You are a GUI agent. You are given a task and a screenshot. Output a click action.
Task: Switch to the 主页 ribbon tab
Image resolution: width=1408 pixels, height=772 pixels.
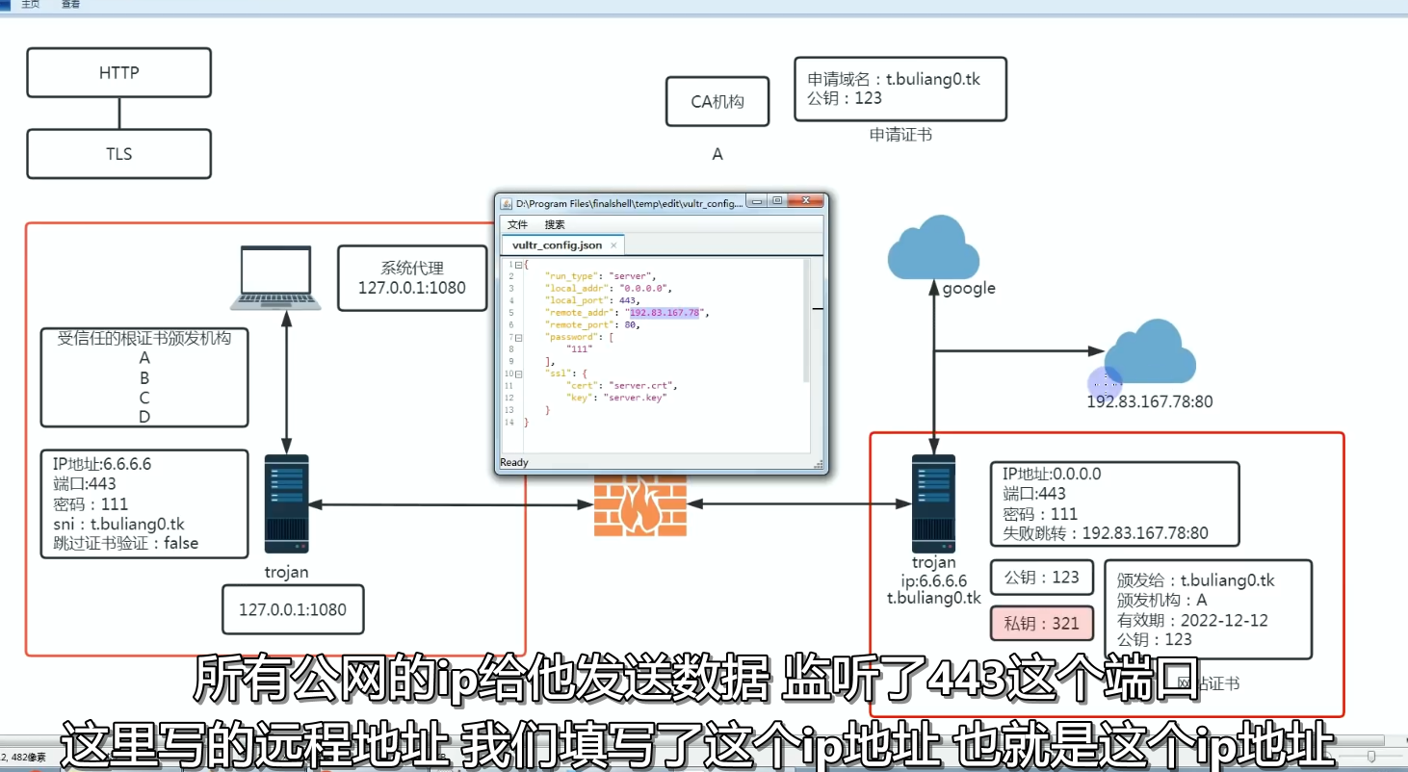tap(31, 5)
